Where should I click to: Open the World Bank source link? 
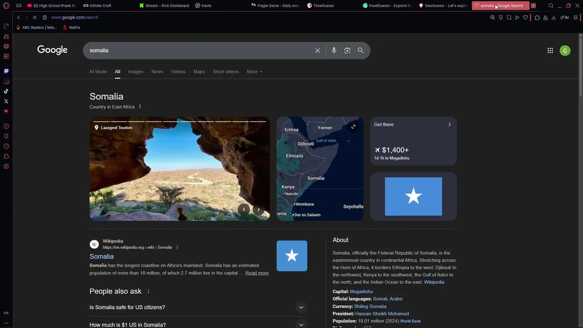click(410, 321)
